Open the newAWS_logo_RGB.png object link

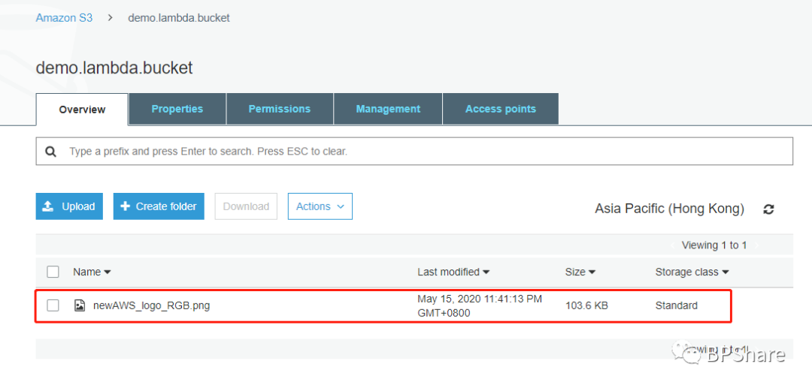click(151, 305)
